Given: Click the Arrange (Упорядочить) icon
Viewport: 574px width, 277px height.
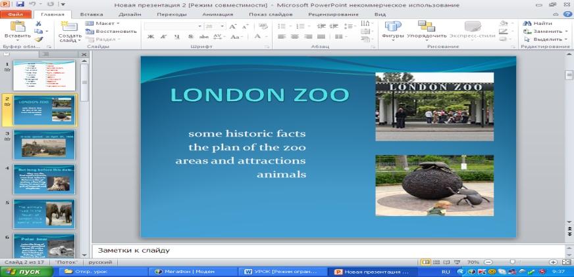Looking at the screenshot, I should click(x=427, y=30).
